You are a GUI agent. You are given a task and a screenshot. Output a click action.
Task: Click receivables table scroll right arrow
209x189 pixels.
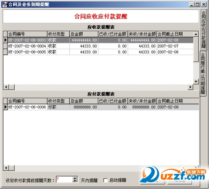191,87
